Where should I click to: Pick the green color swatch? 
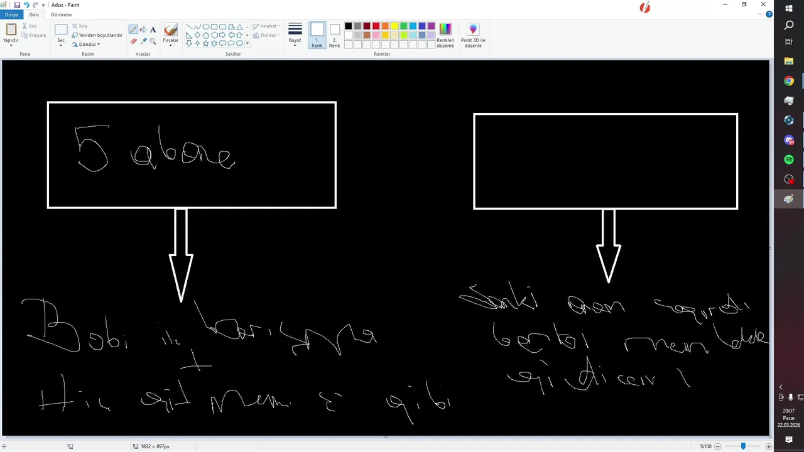(x=403, y=26)
